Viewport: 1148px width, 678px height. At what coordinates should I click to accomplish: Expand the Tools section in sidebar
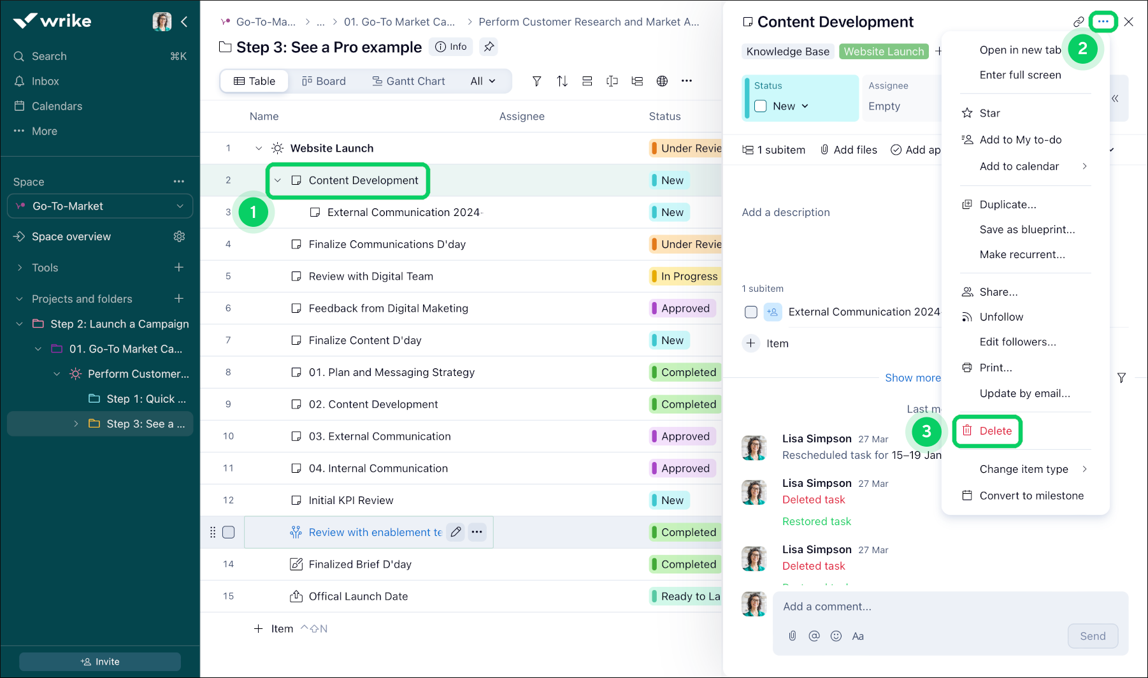[20, 268]
